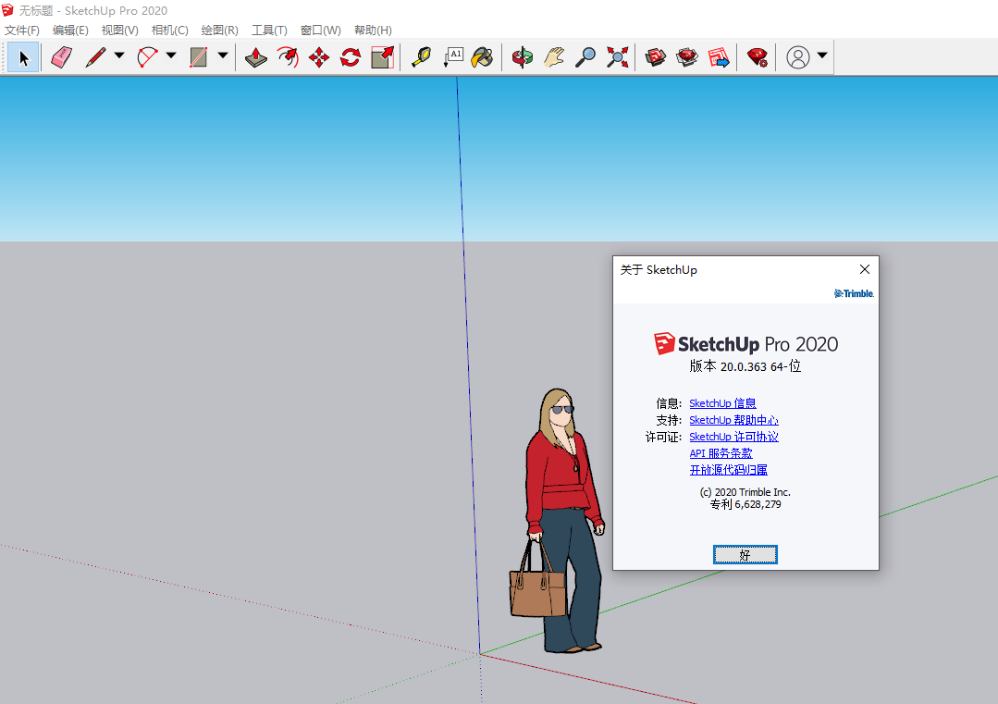The width and height of the screenshot is (998, 704).
Task: Open the 工具(T) menu
Action: click(x=269, y=30)
